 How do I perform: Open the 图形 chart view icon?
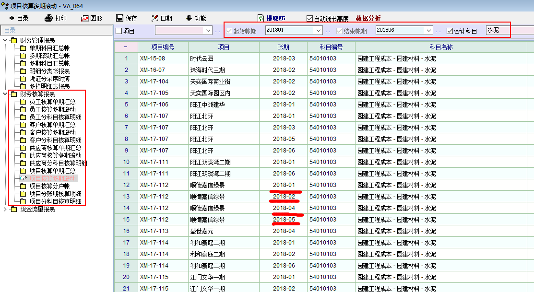coord(85,18)
